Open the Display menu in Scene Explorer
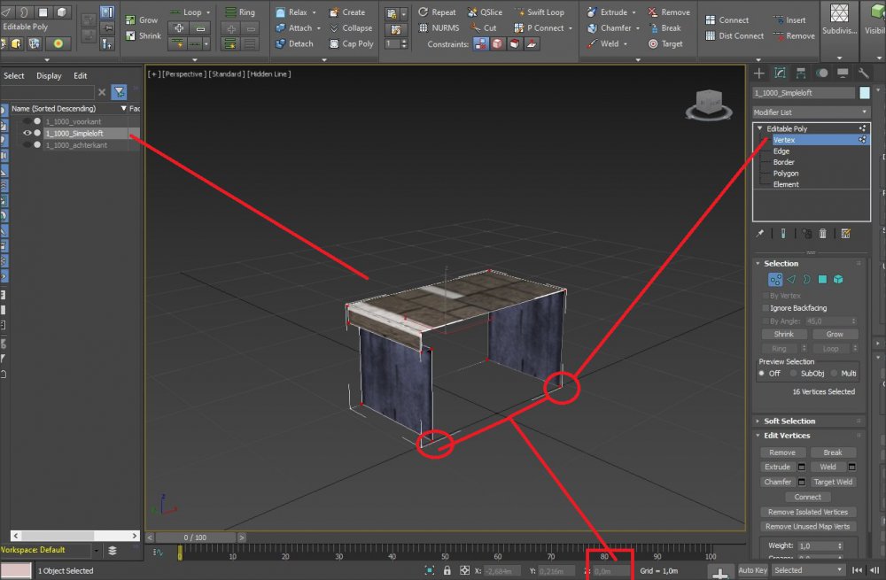 49,76
